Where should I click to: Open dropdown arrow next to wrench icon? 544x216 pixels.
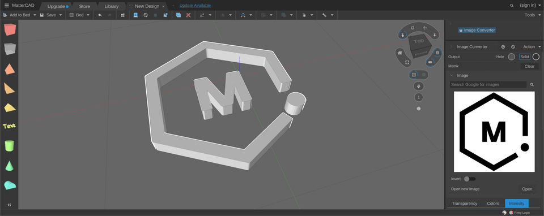click(332, 15)
